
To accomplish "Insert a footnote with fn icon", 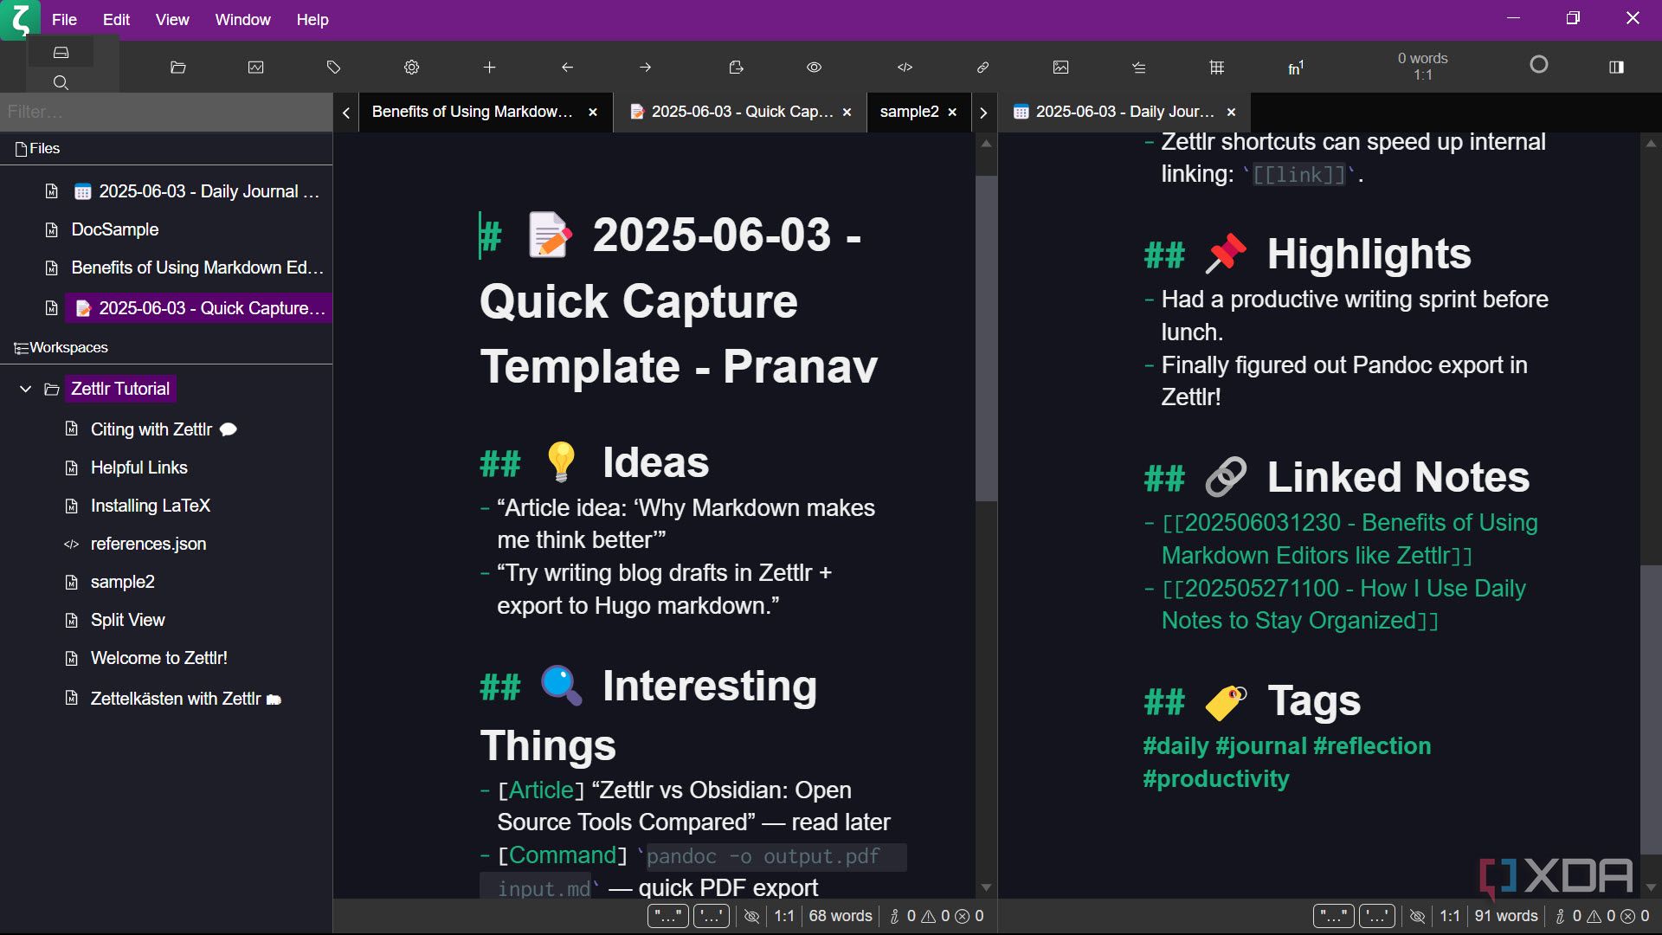I will tap(1295, 68).
